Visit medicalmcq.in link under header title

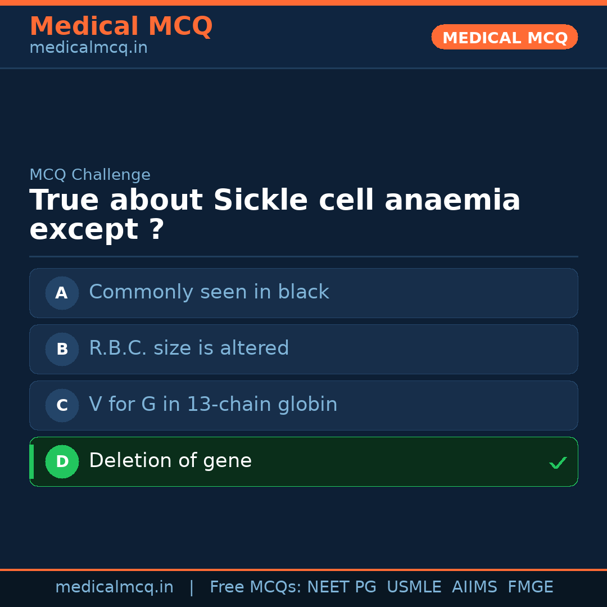pos(88,48)
